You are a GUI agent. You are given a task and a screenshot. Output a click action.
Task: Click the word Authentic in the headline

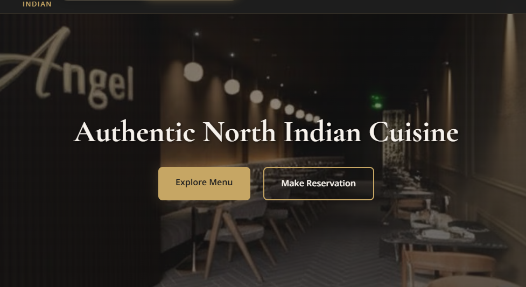134,132
